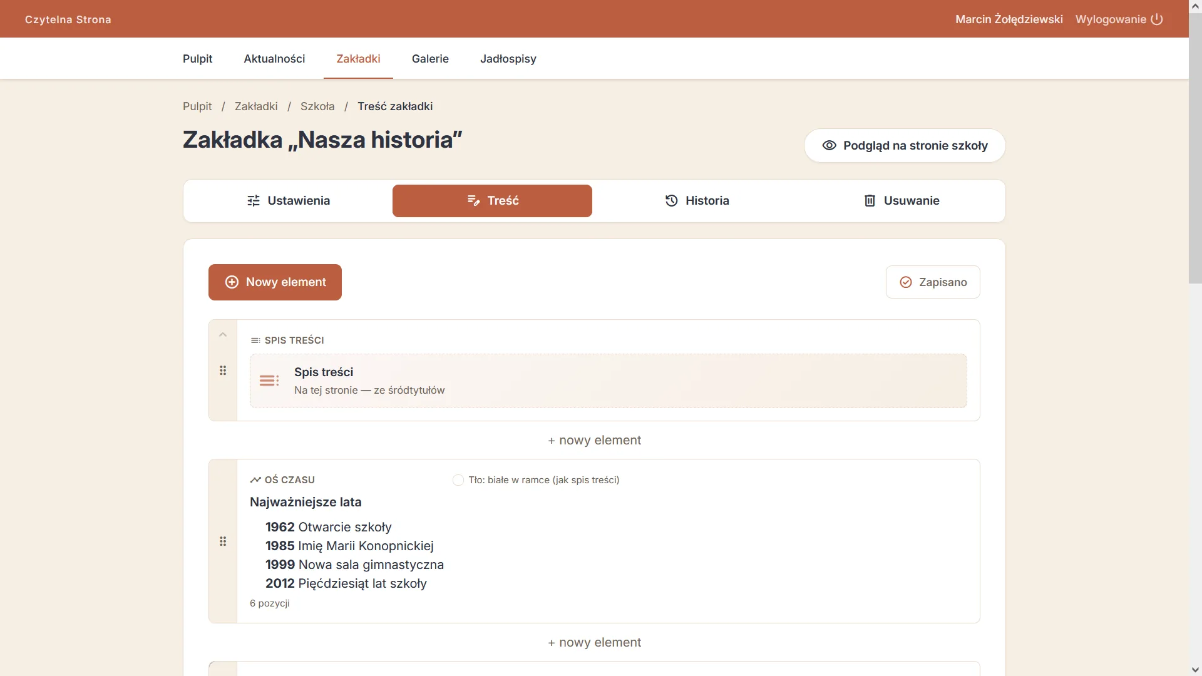This screenshot has width=1202, height=676.
Task: Click user name Marcin Żołędziewski
Action: click(1009, 19)
